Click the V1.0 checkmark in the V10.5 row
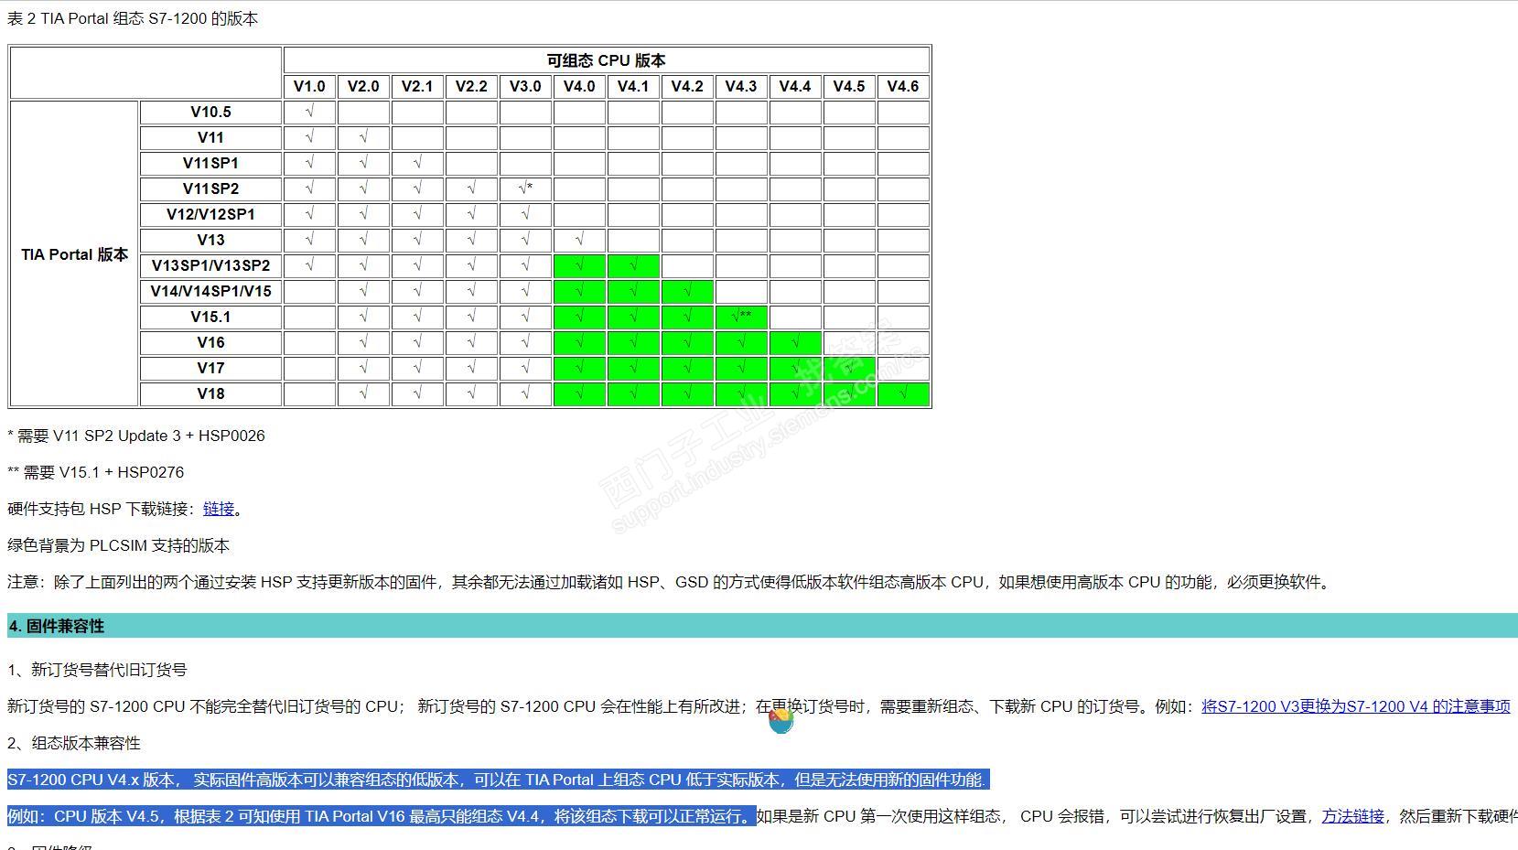The height and width of the screenshot is (850, 1518). [309, 113]
